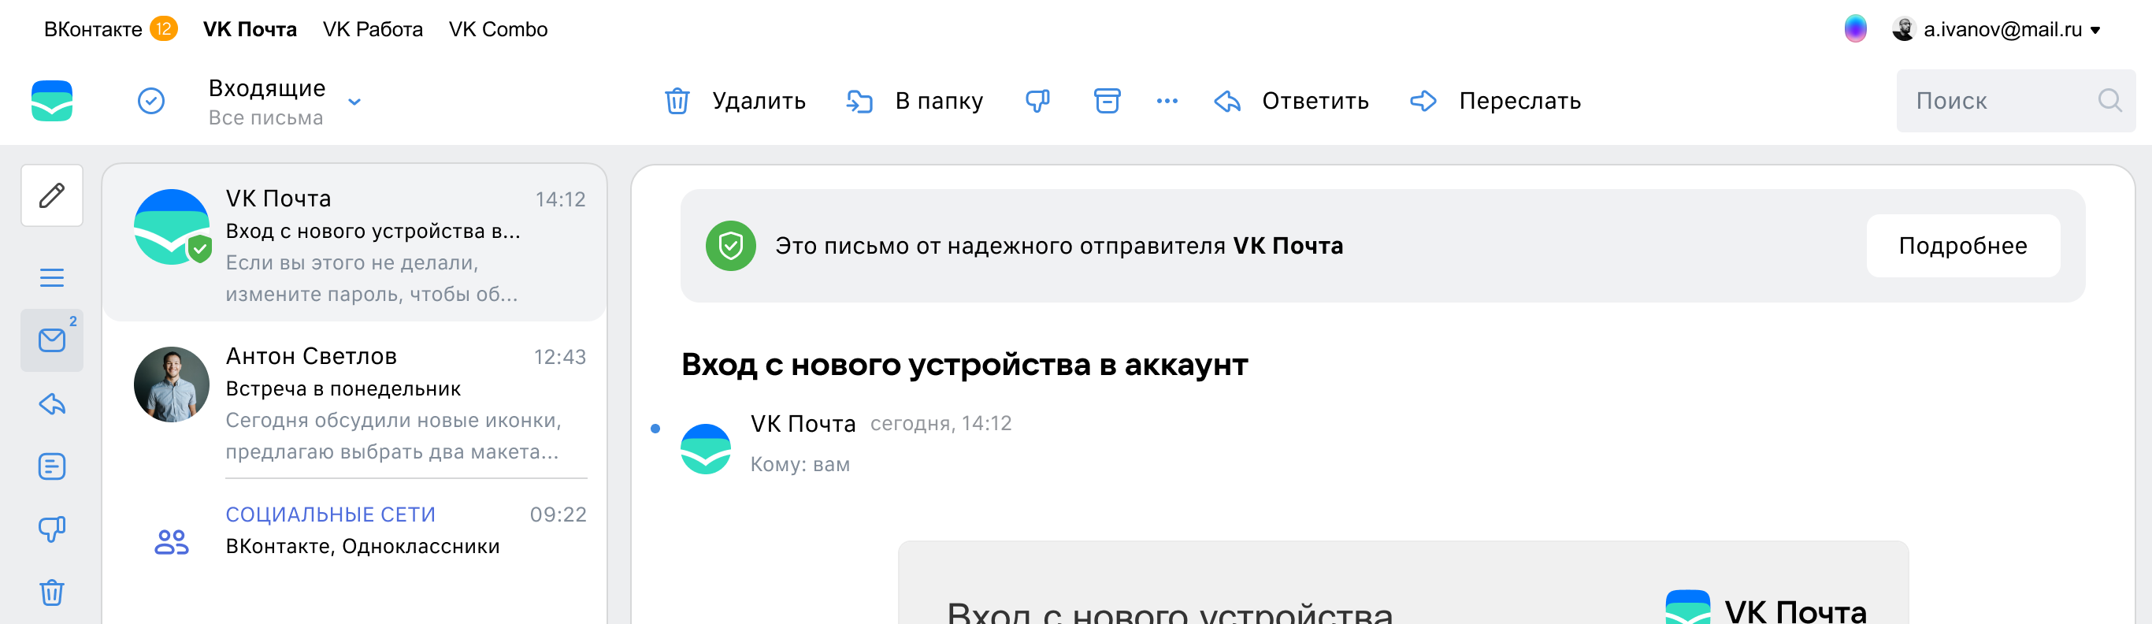Click the VK Почта avatar in message header
The width and height of the screenshot is (2152, 624).
coord(706,448)
